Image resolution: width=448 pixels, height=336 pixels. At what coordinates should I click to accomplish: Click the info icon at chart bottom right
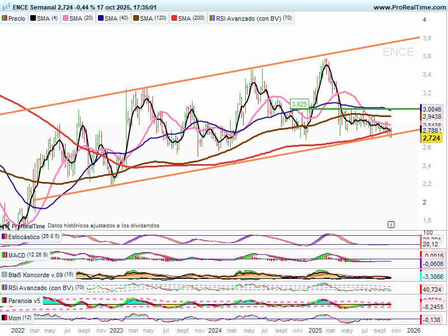pos(391,224)
